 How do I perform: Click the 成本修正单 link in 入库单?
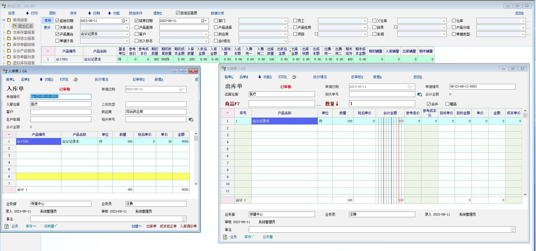(168, 226)
